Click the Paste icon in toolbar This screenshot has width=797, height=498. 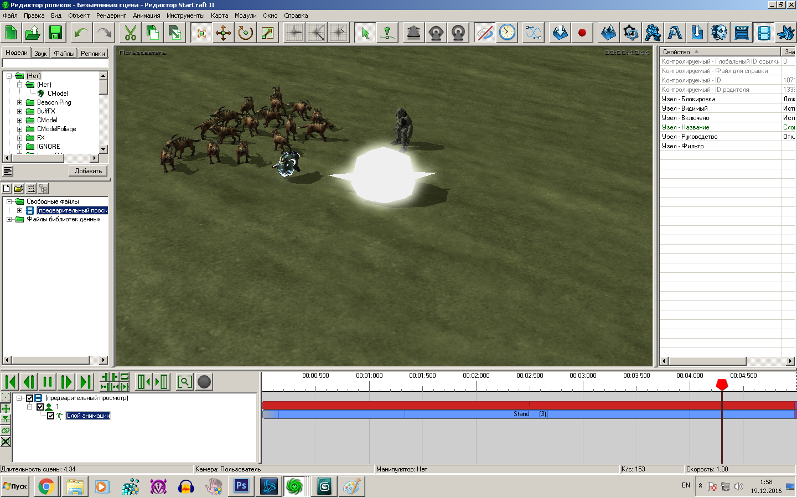pos(175,33)
